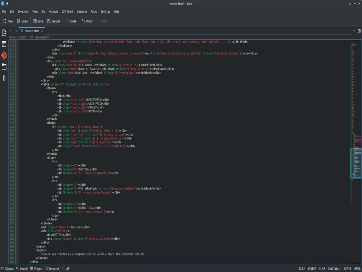Click the Search button in bottom bar

21,268
